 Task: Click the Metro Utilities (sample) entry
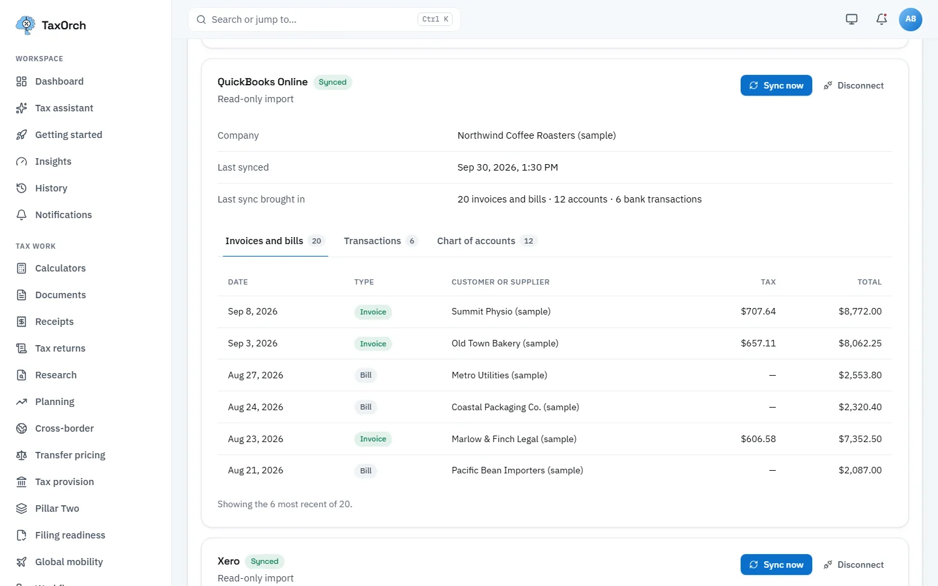[499, 375]
